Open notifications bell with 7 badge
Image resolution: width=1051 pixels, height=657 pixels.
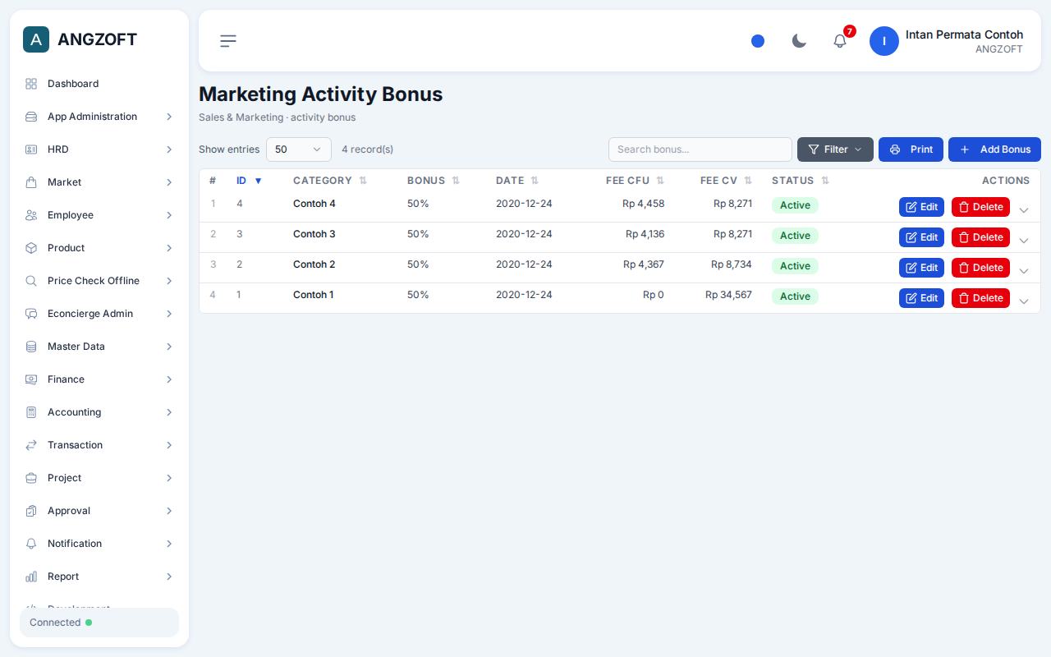(x=840, y=41)
